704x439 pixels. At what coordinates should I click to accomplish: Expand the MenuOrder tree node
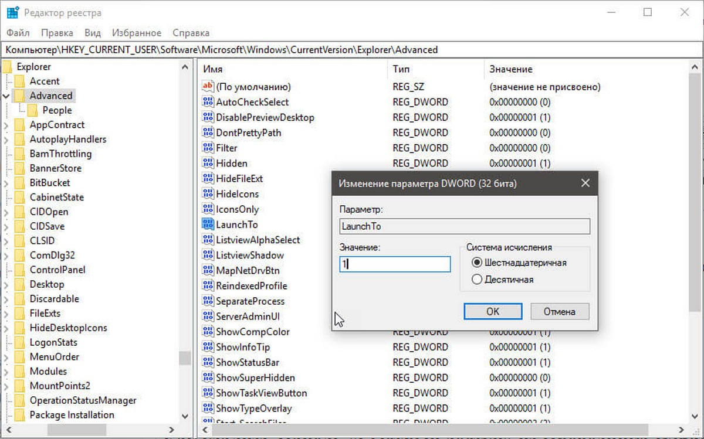pyautogui.click(x=6, y=357)
